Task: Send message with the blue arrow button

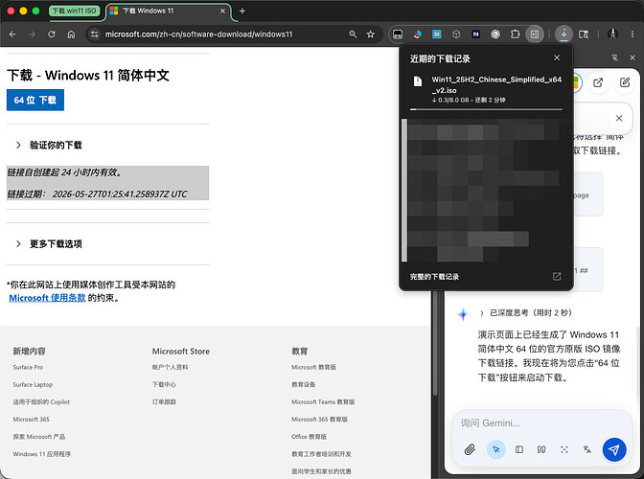Action: [614, 449]
